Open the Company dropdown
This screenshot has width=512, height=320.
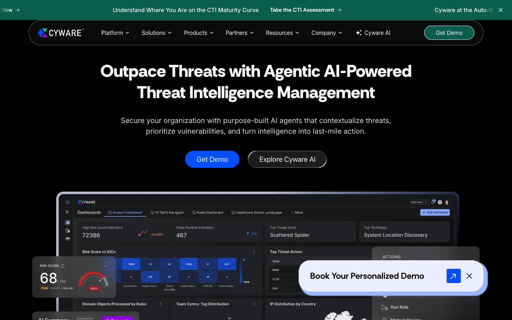pyautogui.click(x=327, y=33)
